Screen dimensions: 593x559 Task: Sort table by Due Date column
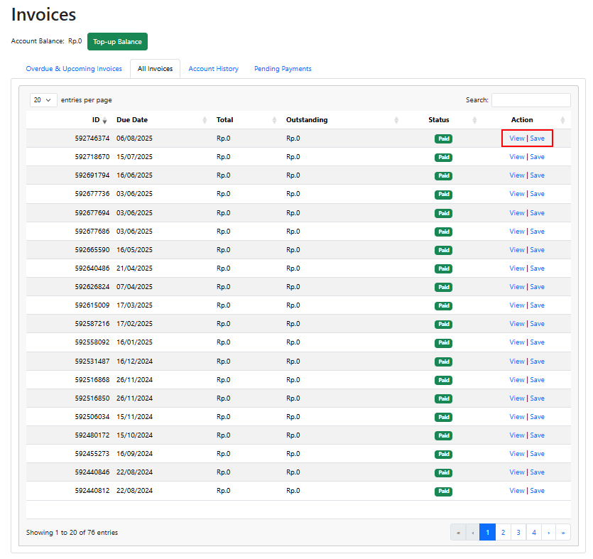point(162,120)
